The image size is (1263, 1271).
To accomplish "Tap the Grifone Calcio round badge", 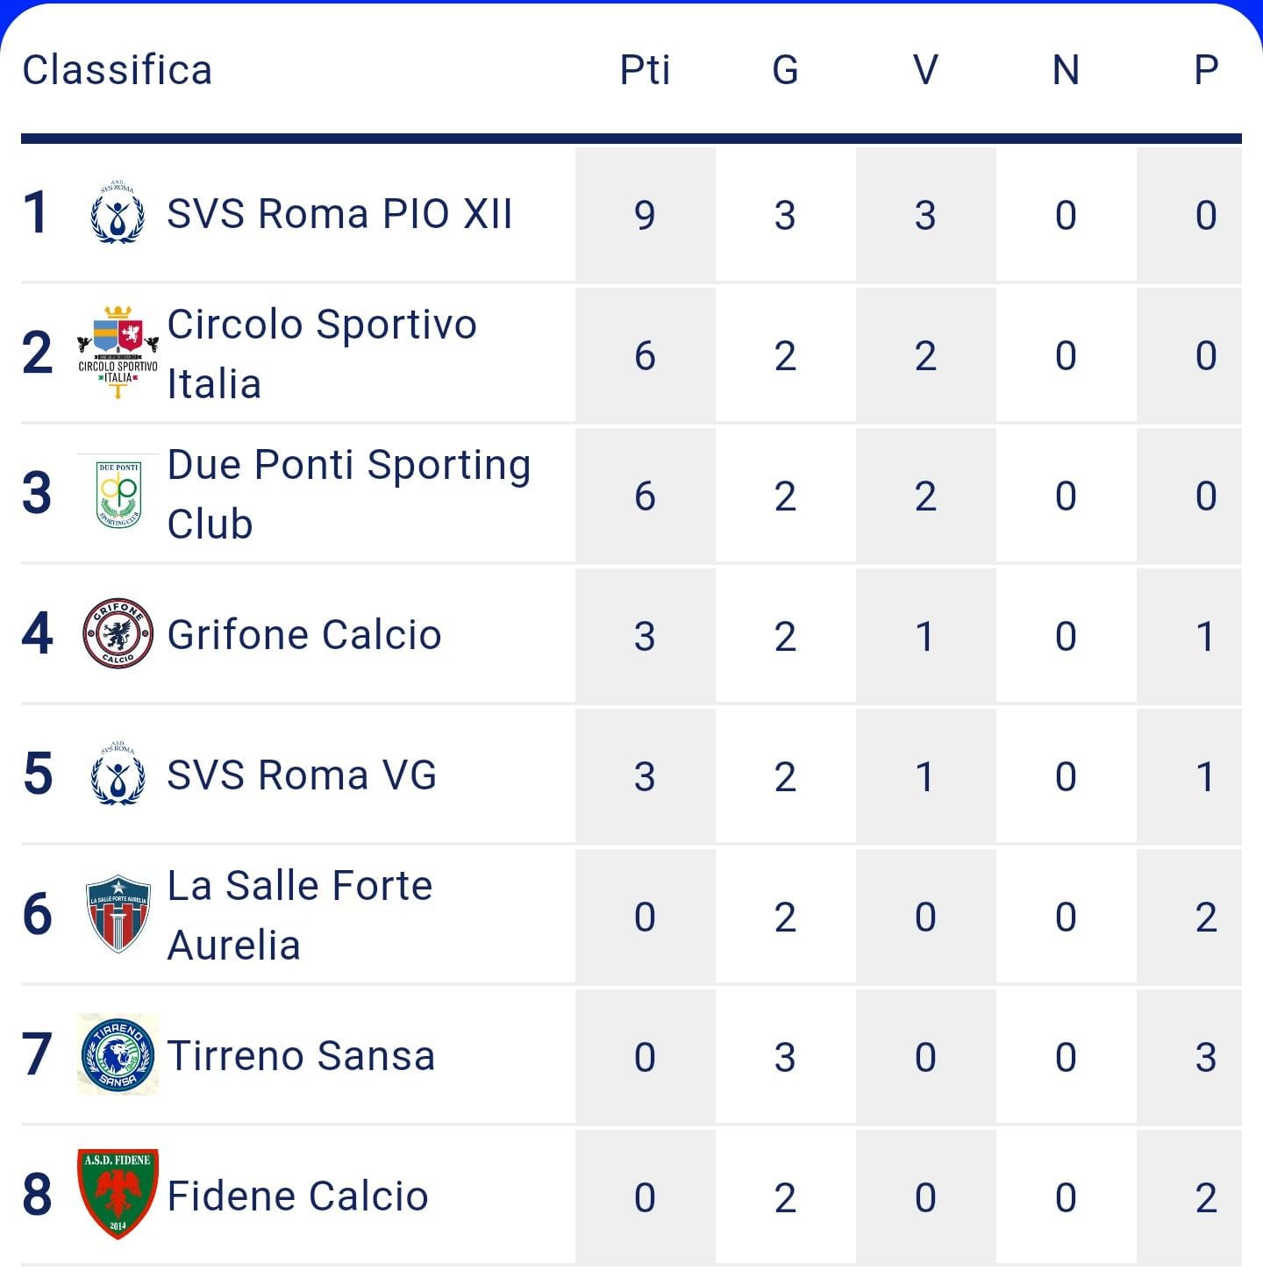I will click(118, 633).
